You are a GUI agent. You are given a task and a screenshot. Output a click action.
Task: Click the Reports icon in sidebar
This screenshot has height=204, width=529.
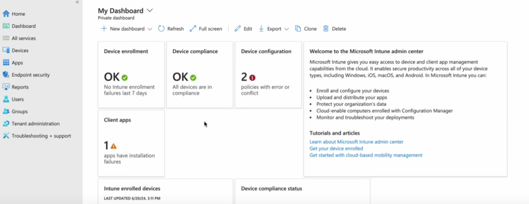pos(6,87)
